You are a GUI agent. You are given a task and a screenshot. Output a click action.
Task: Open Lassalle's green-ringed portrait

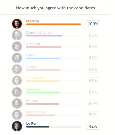pyautogui.click(x=17, y=92)
